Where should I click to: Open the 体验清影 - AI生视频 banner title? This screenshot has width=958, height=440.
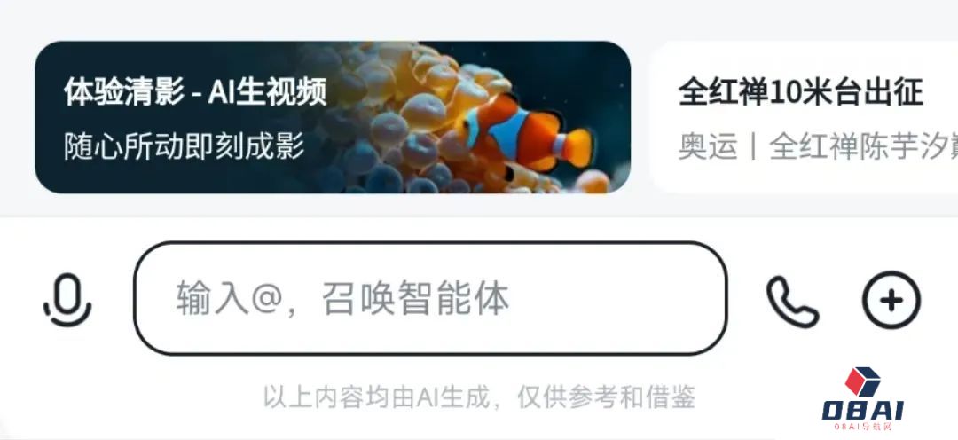click(195, 92)
